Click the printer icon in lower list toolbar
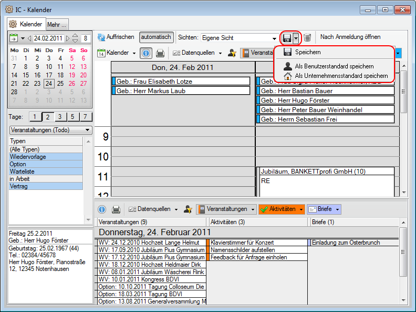The height and width of the screenshot is (312, 416). pos(116,209)
